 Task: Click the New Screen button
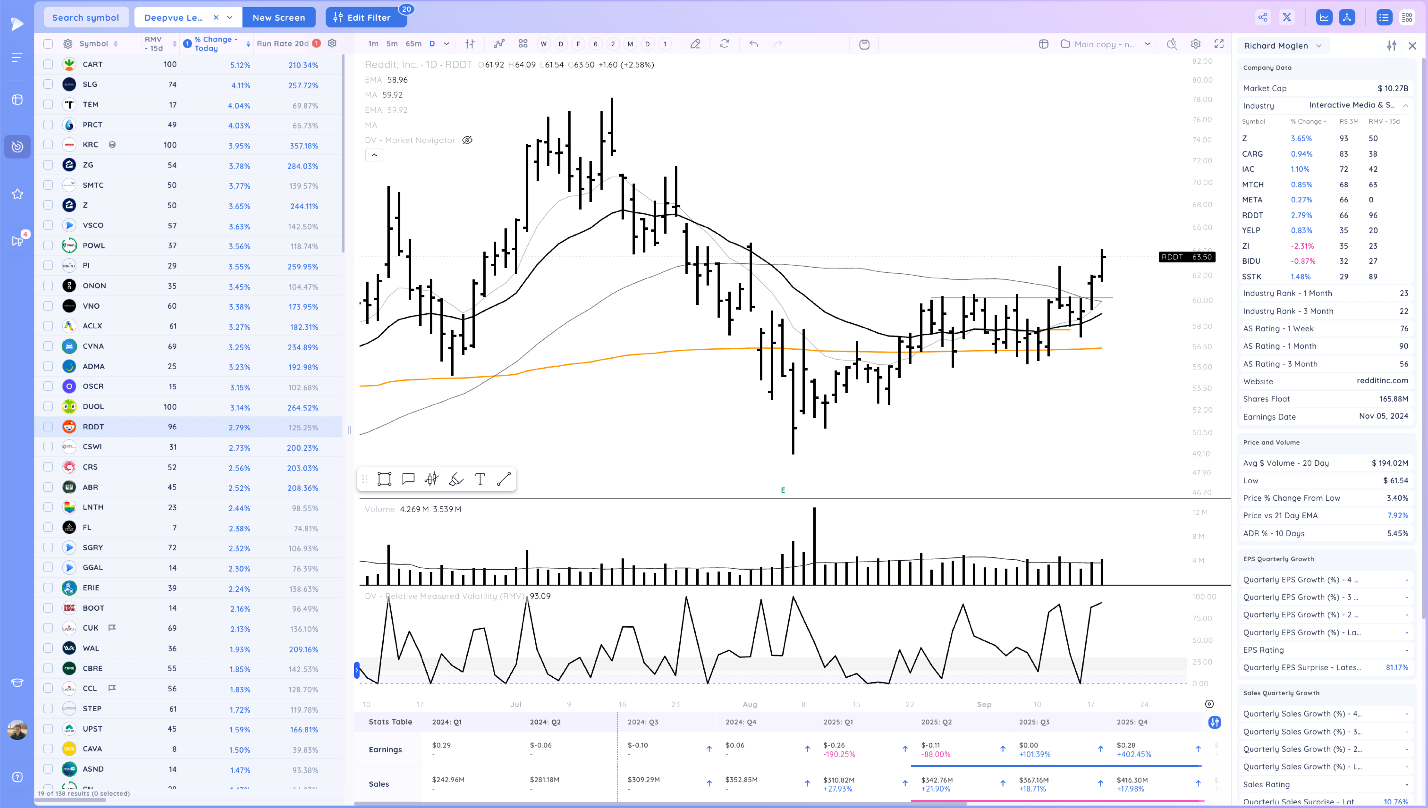coord(278,17)
